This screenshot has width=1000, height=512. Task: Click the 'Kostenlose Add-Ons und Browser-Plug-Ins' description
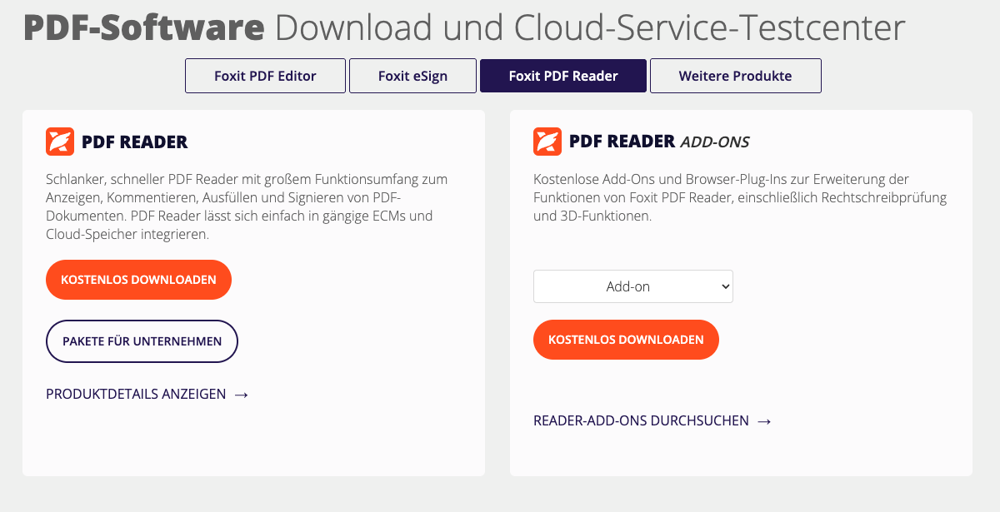[x=740, y=197]
